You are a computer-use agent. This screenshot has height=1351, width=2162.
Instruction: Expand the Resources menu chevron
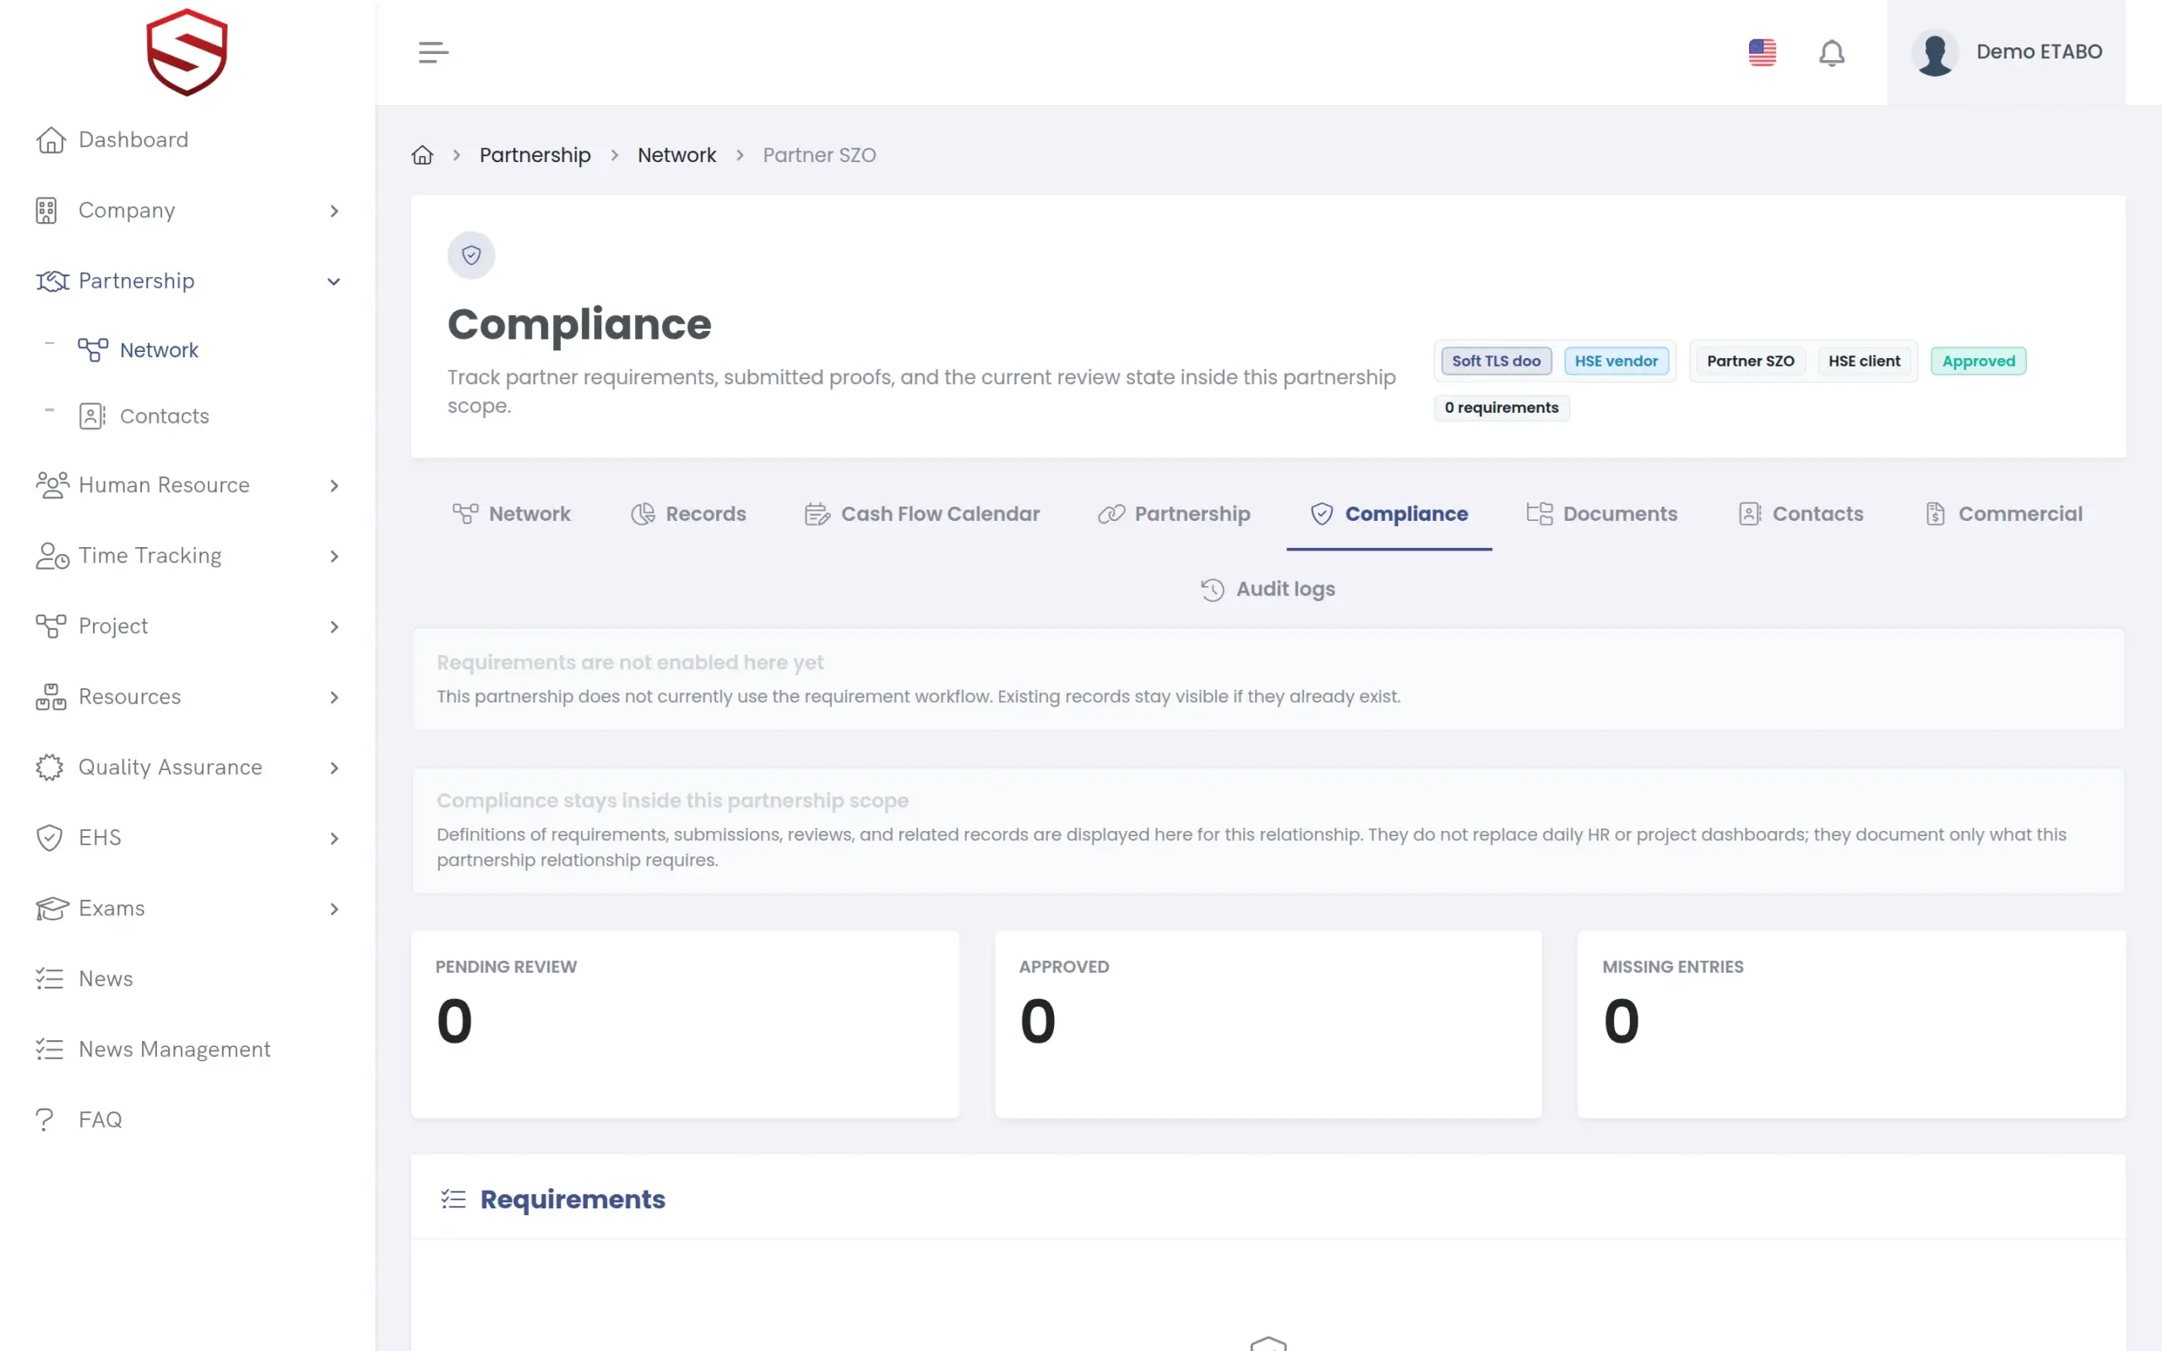pos(334,697)
